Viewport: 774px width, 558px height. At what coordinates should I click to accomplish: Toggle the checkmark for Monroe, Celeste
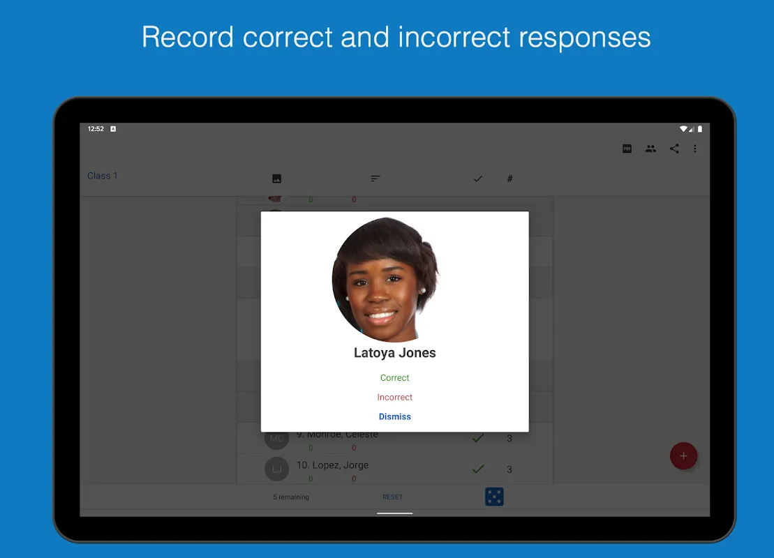click(478, 438)
